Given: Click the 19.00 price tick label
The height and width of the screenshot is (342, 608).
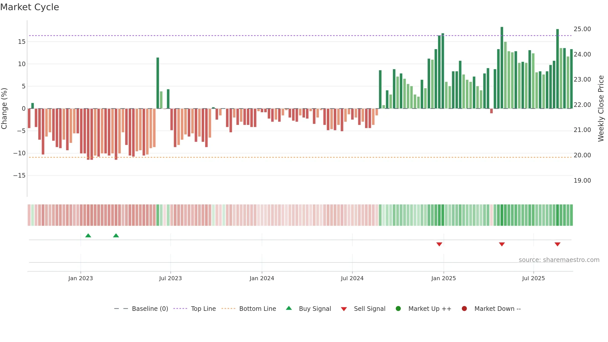Looking at the screenshot, I should pyautogui.click(x=582, y=181).
